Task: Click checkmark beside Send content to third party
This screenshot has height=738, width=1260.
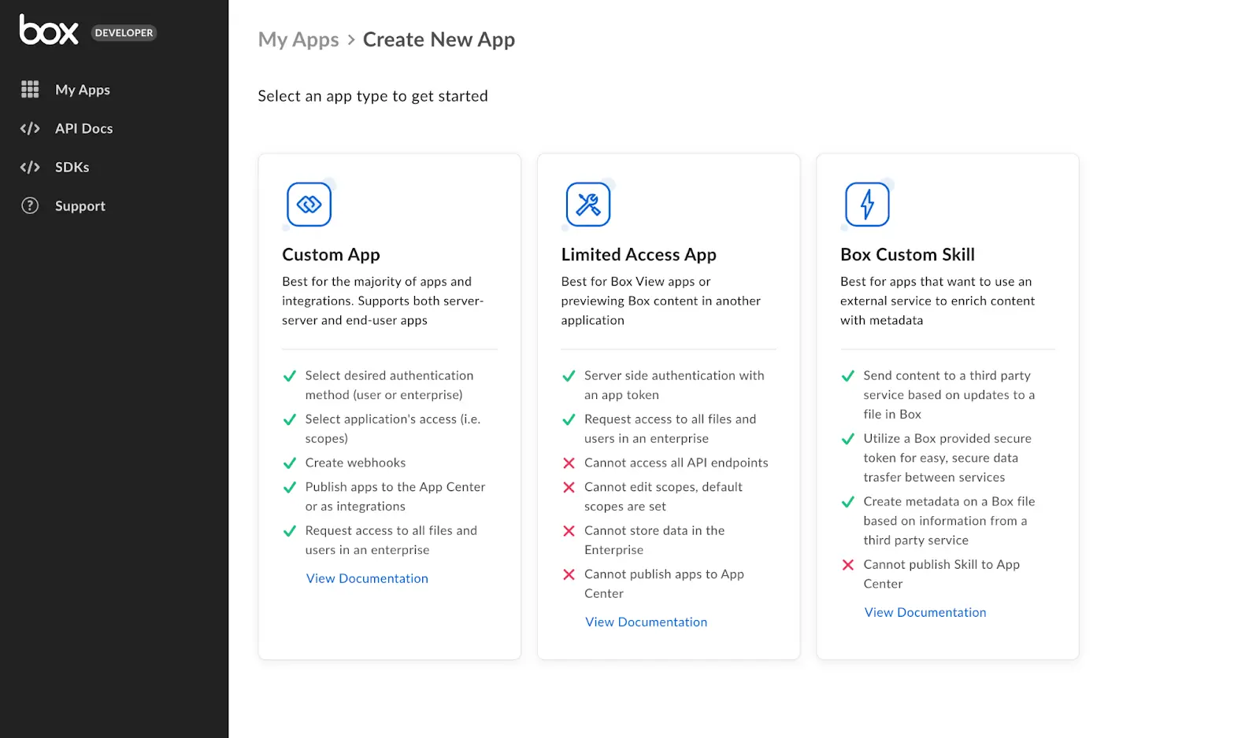Action: [848, 376]
